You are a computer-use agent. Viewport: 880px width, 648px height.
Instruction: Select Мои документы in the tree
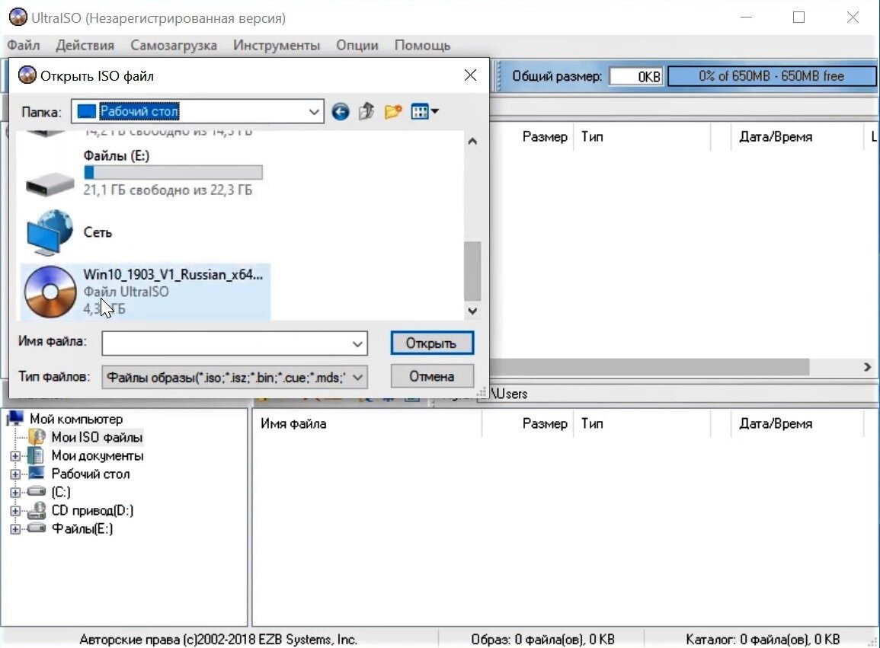[x=97, y=455]
